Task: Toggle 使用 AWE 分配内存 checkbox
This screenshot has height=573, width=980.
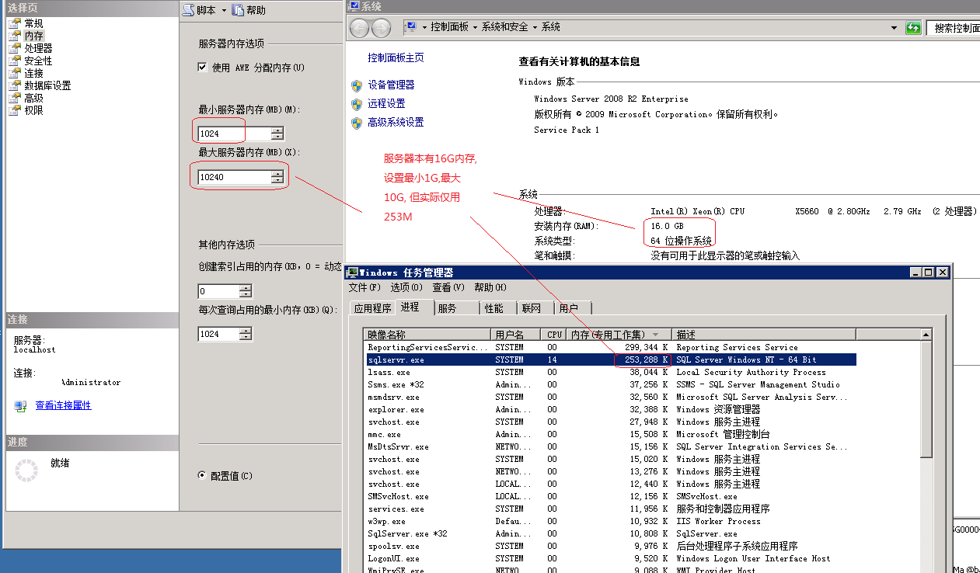Action: coord(203,68)
